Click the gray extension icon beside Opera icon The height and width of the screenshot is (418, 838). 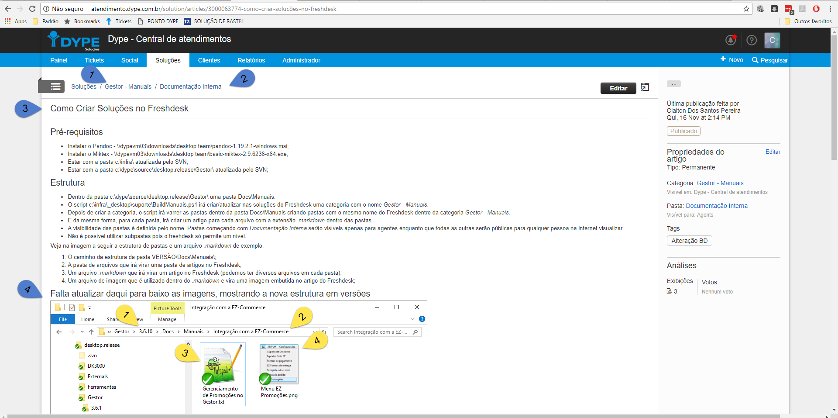pos(802,9)
